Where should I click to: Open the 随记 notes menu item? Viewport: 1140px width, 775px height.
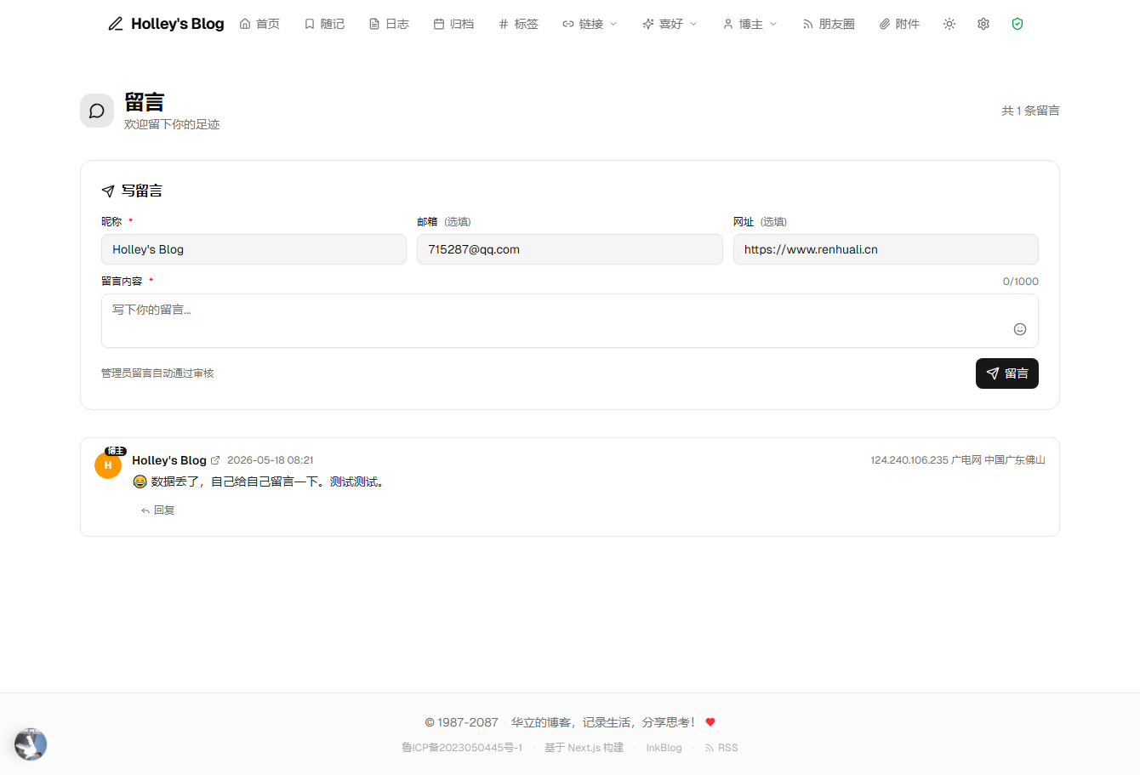click(x=324, y=24)
